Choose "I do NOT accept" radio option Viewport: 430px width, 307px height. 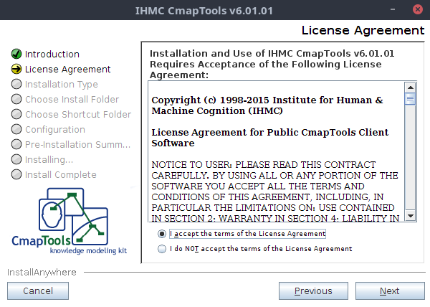pyautogui.click(x=162, y=249)
